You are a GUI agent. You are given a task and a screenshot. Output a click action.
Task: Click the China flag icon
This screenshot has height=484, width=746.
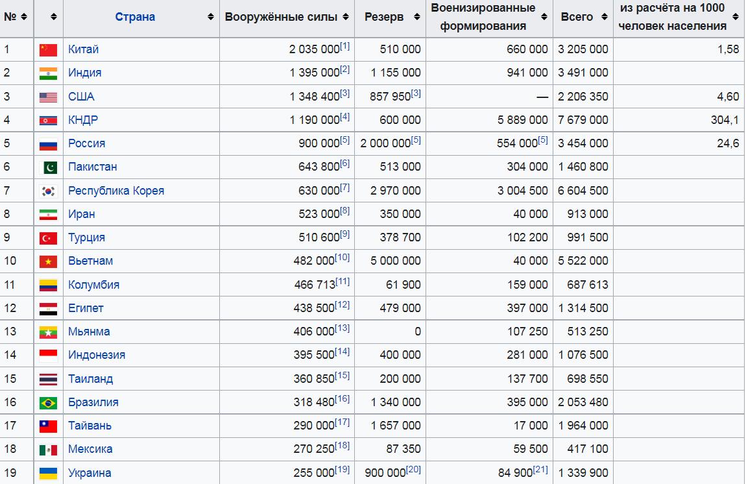pos(48,50)
